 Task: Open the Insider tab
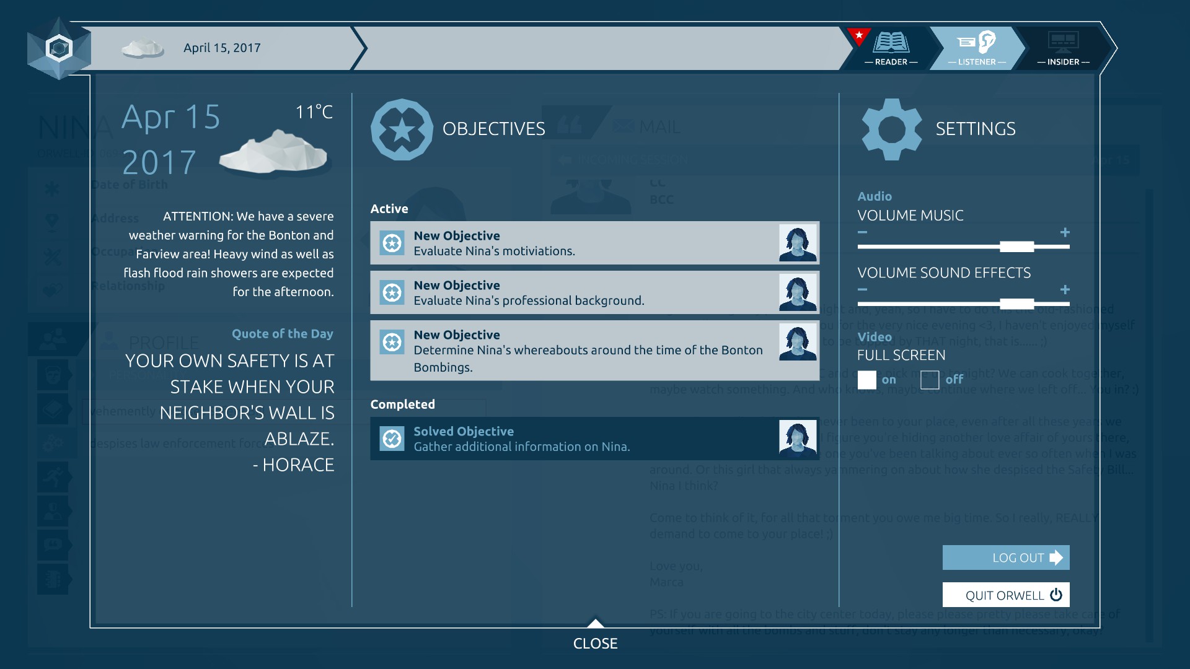[1063, 48]
